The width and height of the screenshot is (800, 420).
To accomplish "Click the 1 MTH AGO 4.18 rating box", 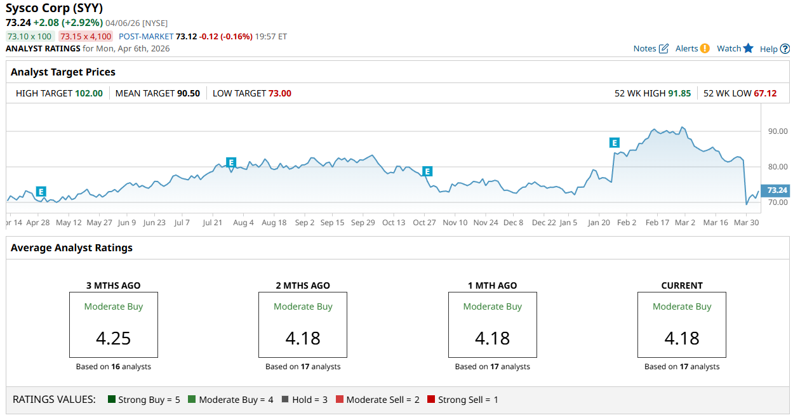I will click(x=493, y=325).
